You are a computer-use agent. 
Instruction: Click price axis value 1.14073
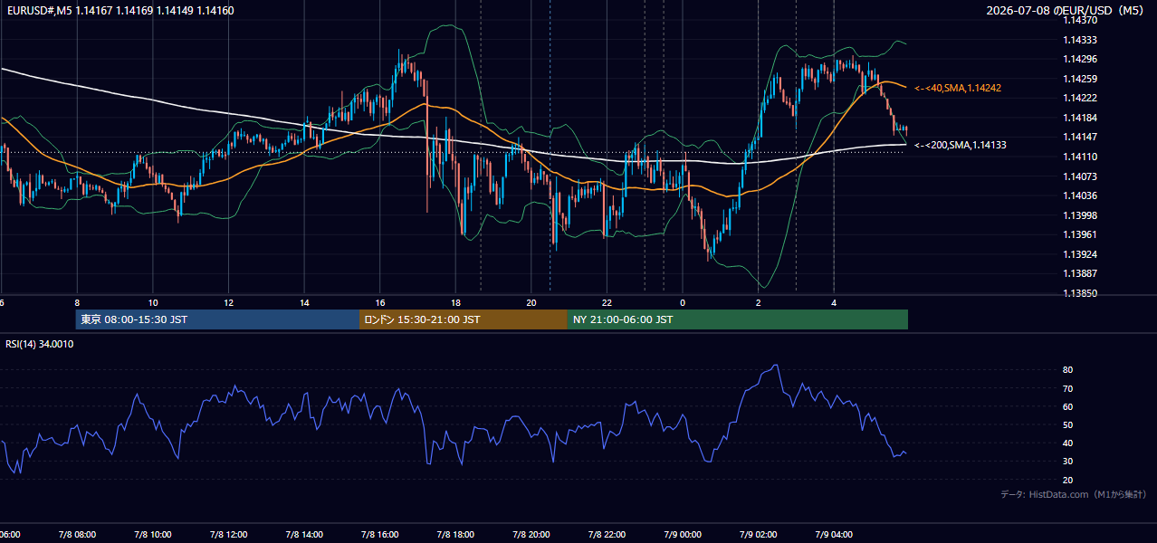point(1080,176)
